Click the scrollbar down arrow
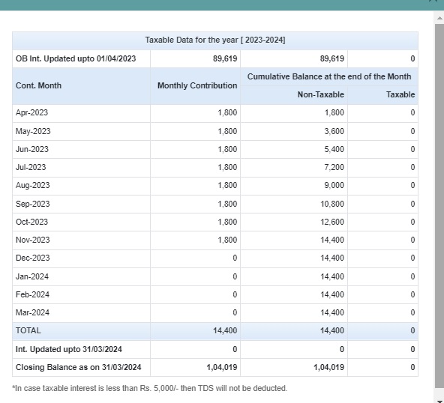 pos(439,400)
